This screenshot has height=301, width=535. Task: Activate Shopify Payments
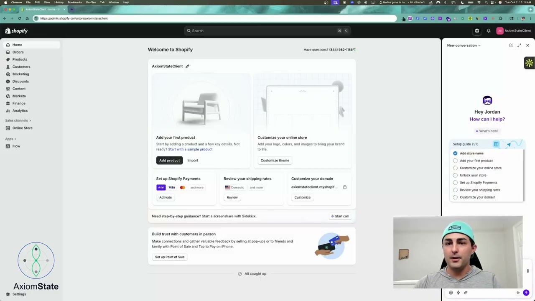(165, 197)
